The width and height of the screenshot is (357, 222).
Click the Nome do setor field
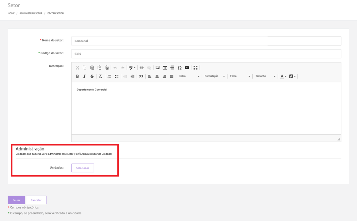tap(206, 41)
